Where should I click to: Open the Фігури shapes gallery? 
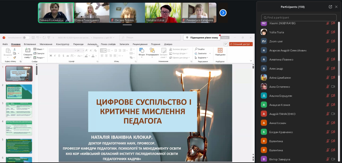142,53
